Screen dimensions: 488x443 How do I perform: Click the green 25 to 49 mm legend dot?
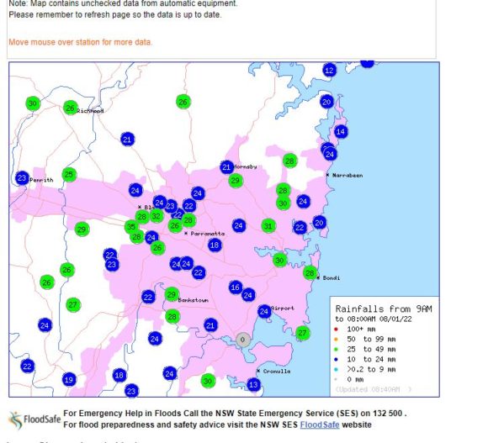click(x=336, y=350)
